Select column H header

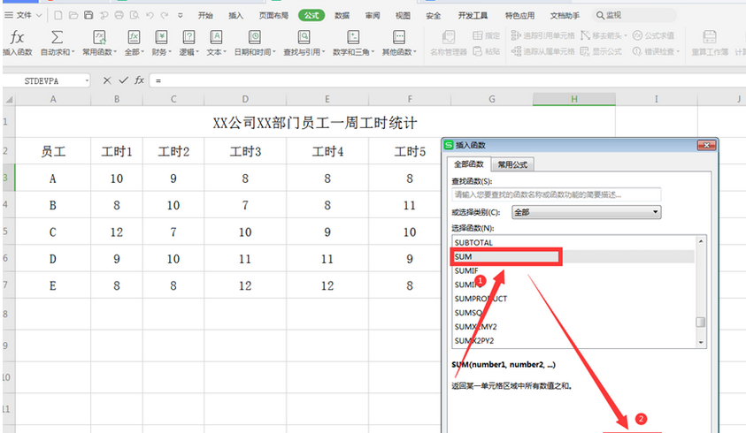(574, 99)
